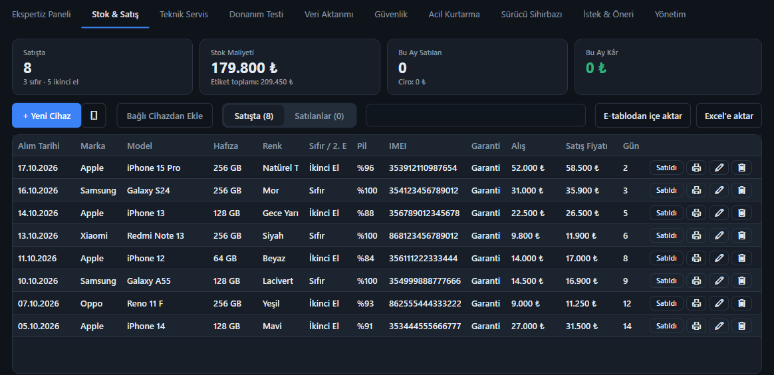This screenshot has width=774, height=375.
Task: Switch to the Acil Kurtarma tab
Action: tap(454, 15)
